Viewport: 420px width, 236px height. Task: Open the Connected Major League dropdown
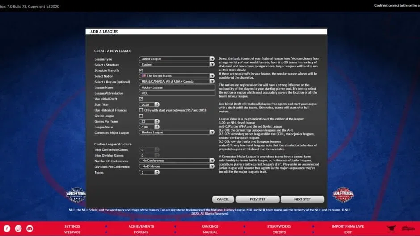click(212, 132)
